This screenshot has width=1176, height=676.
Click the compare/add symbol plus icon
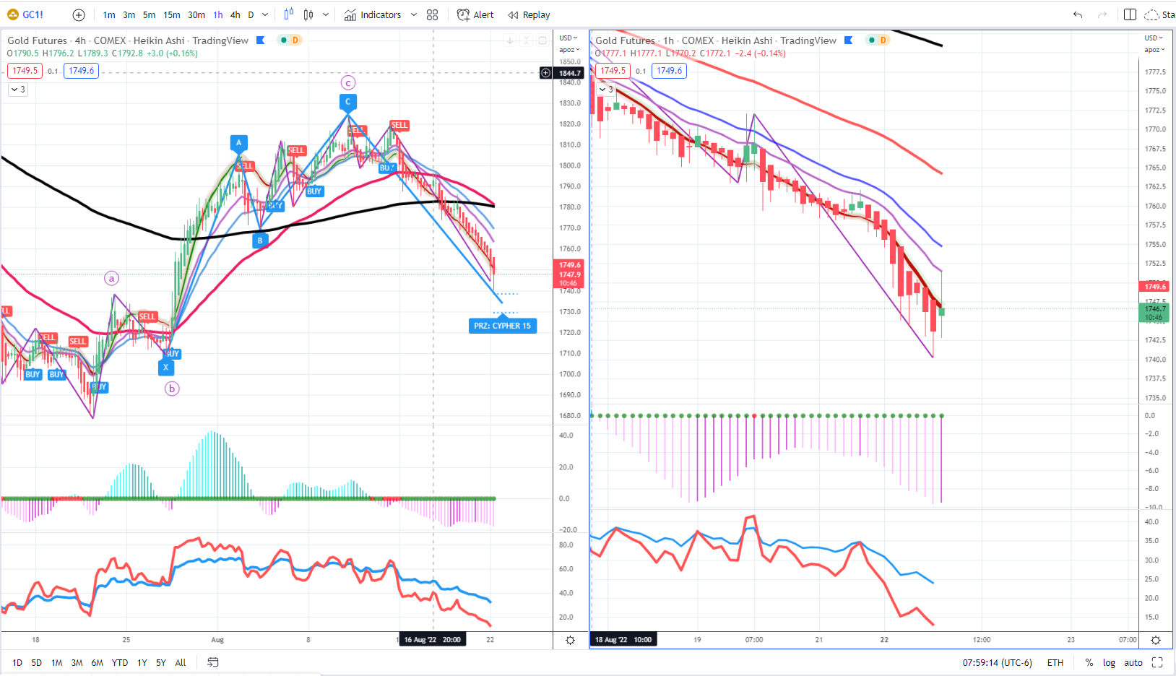(x=79, y=14)
